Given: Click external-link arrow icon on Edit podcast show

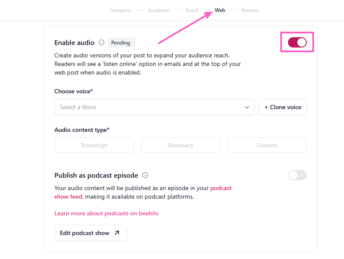Looking at the screenshot, I should pyautogui.click(x=118, y=233).
